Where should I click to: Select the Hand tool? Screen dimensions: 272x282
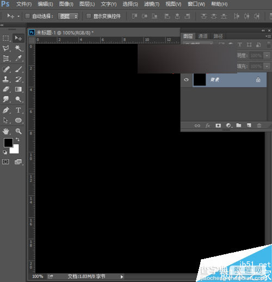6,131
